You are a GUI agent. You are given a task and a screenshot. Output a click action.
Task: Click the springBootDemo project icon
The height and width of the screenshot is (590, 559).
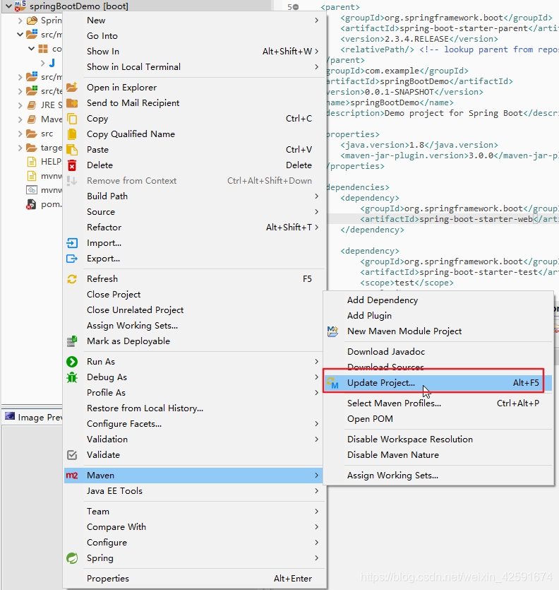[20, 6]
